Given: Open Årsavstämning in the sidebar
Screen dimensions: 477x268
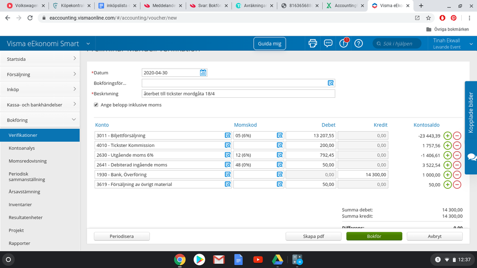Looking at the screenshot, I should 24,192.
